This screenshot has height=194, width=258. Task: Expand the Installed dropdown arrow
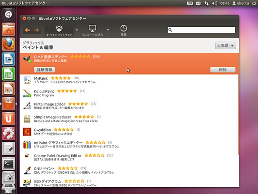(108, 30)
